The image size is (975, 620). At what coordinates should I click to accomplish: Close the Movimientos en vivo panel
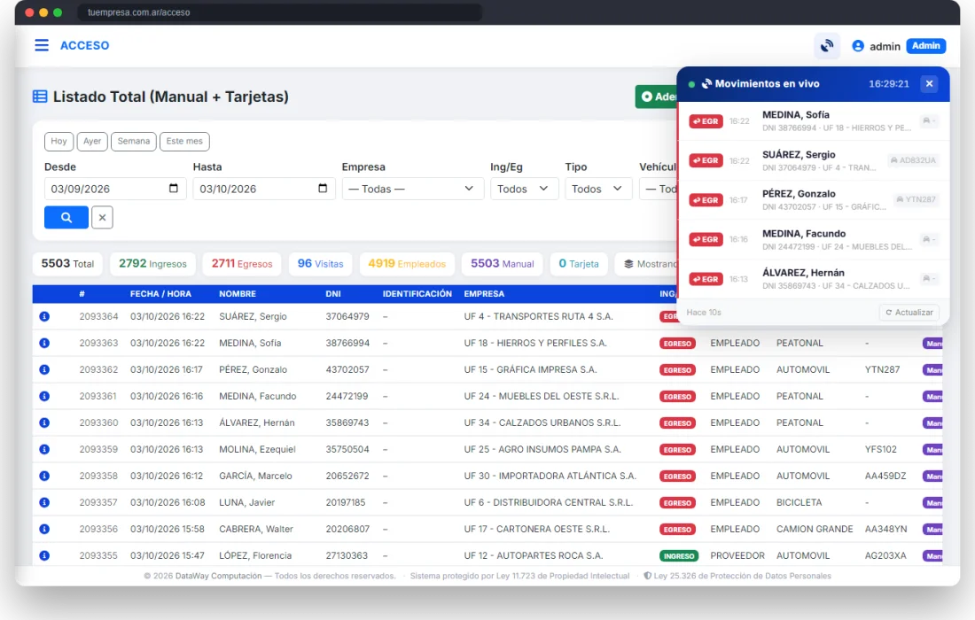tap(929, 84)
